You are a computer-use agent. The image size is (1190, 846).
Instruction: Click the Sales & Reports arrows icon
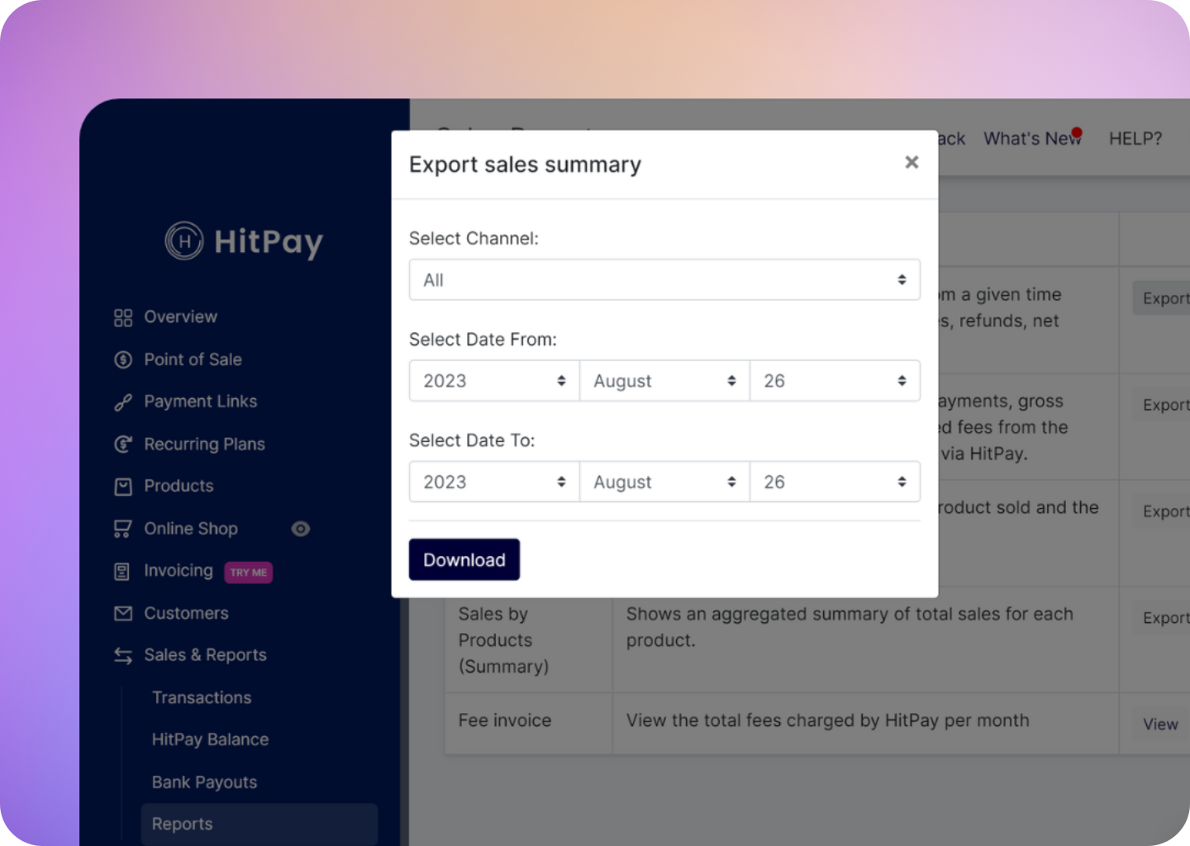(123, 655)
